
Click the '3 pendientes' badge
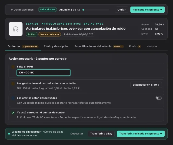pos(30,47)
